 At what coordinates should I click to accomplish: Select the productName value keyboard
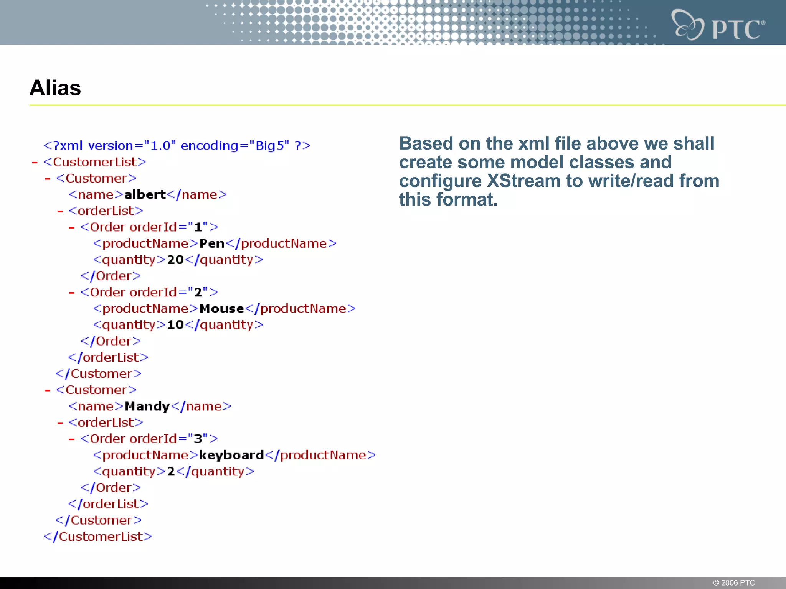231,455
